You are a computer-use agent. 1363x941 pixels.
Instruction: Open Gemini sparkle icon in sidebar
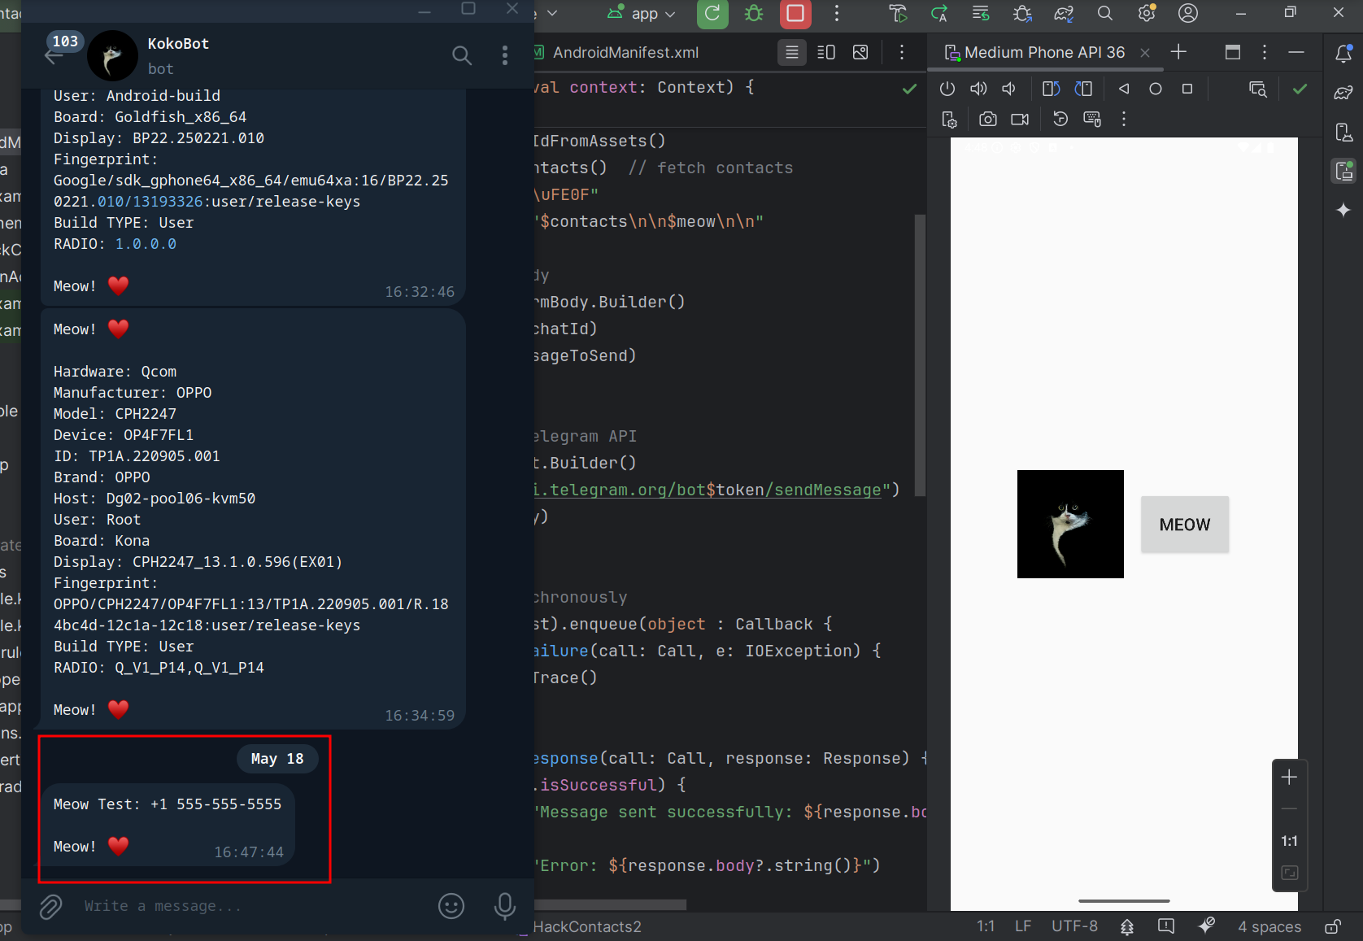click(1343, 210)
